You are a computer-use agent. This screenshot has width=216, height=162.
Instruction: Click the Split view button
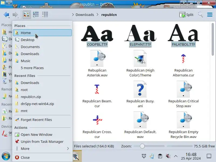(x=186, y=15)
